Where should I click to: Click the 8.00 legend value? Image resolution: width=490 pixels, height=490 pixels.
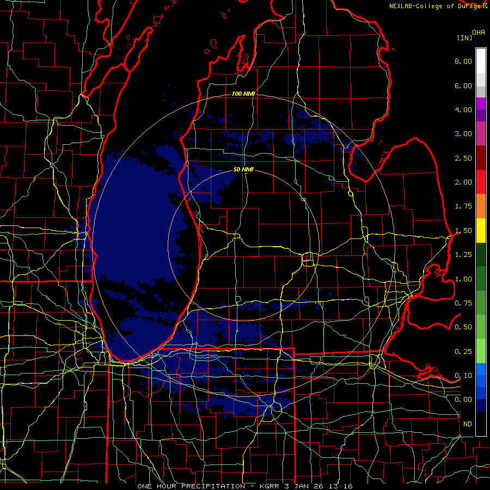[x=463, y=61]
